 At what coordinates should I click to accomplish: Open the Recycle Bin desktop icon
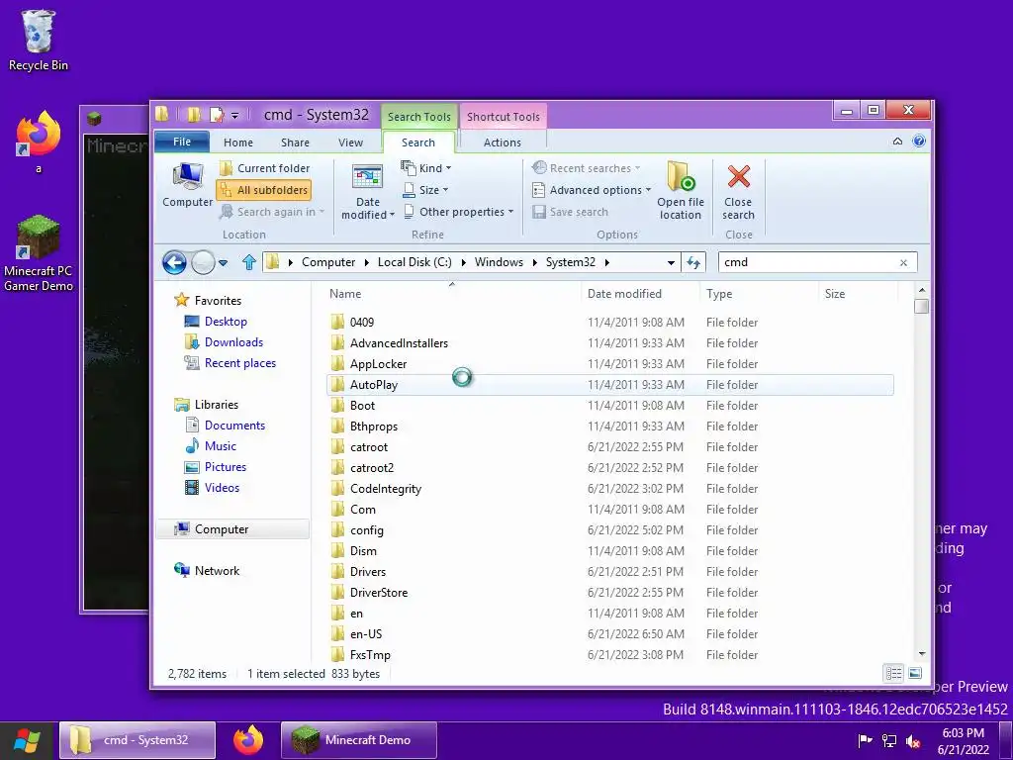point(39,41)
